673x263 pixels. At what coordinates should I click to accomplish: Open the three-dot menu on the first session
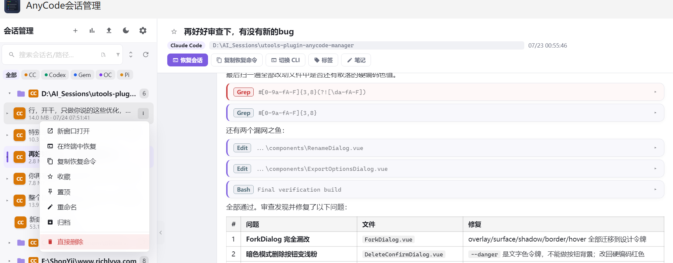[x=143, y=113]
